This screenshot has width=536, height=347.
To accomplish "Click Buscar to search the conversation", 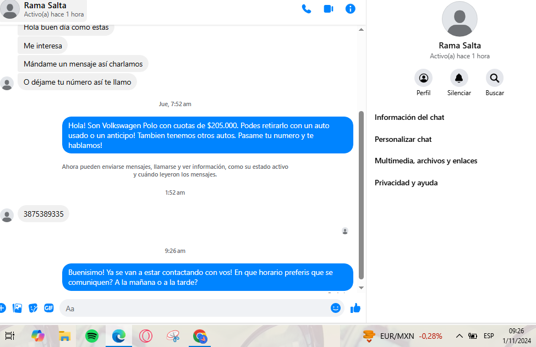I will coord(494,78).
